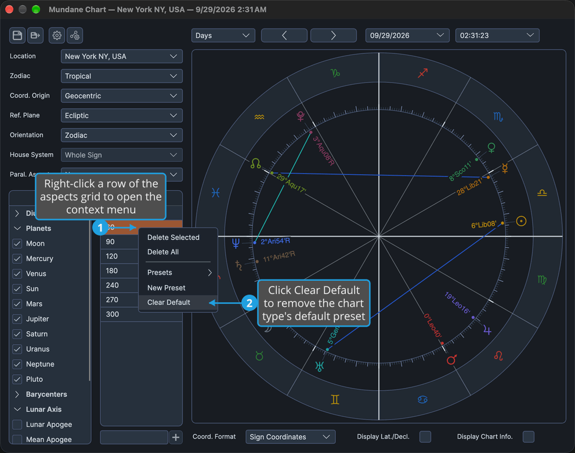Choose Delete All in context menu
The height and width of the screenshot is (453, 575).
[x=178, y=252]
